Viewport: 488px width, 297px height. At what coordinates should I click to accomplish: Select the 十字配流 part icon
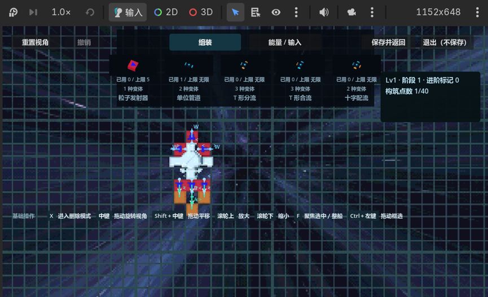click(x=357, y=65)
